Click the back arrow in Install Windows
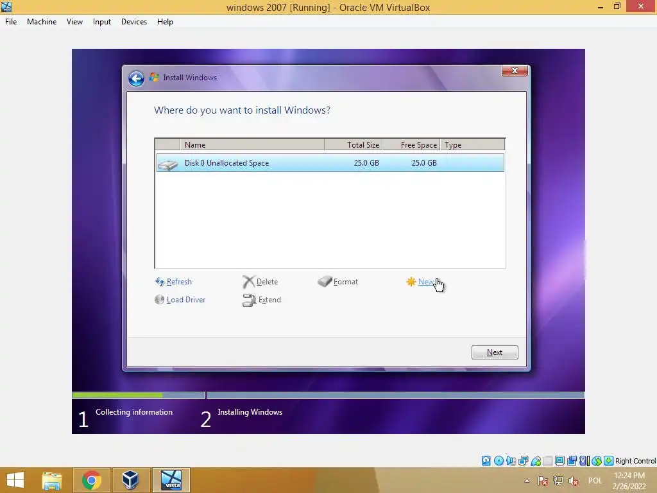The image size is (657, 493). coord(136,78)
